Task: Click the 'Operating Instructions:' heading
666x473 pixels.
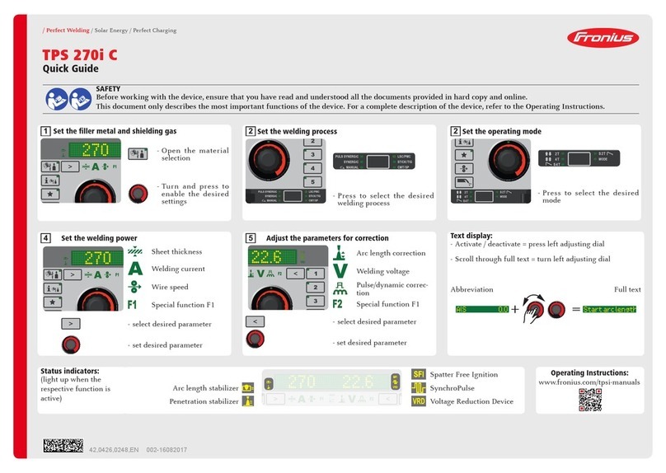Action: point(589,372)
